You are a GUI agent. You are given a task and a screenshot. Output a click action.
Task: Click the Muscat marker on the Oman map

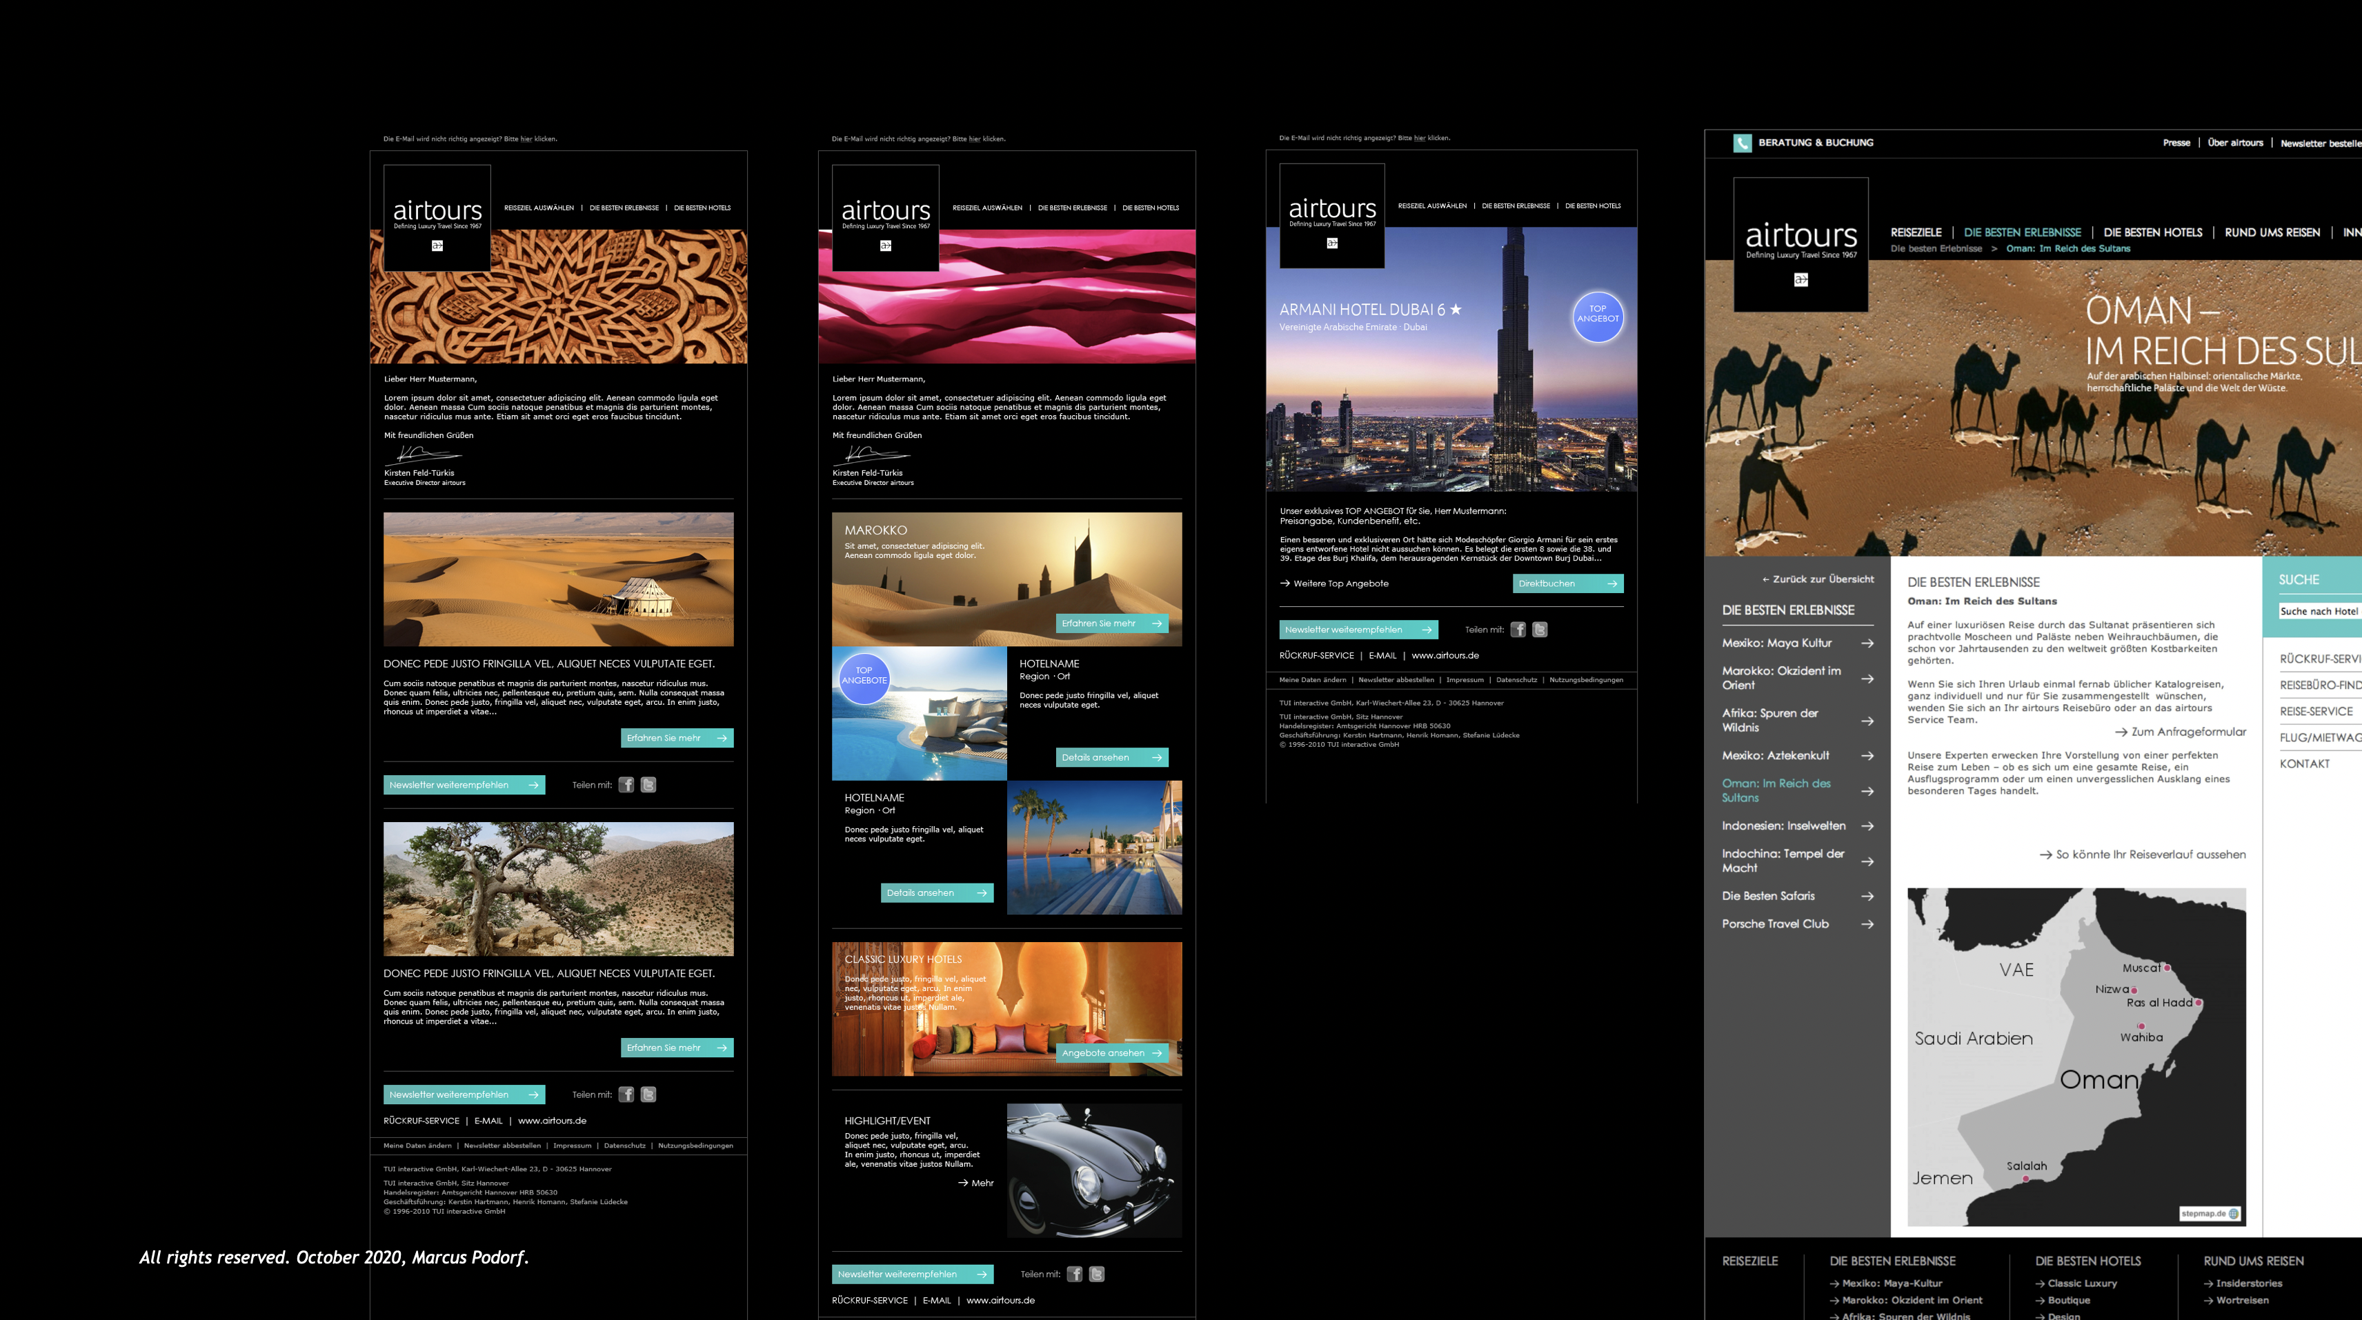point(2167,968)
